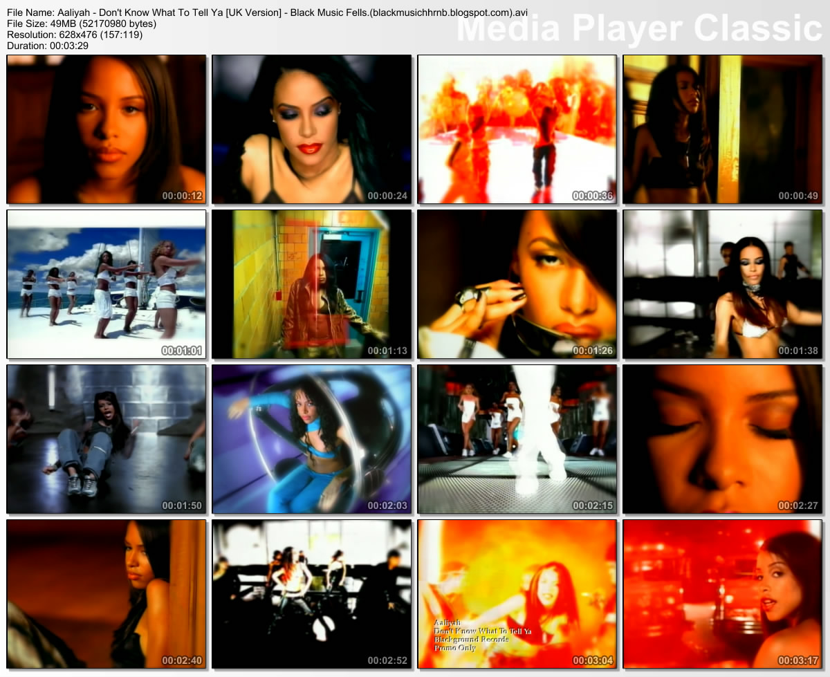This screenshot has height=677, width=830.
Task: Open the thumbnail stamped 00:01:26
Action: click(517, 284)
